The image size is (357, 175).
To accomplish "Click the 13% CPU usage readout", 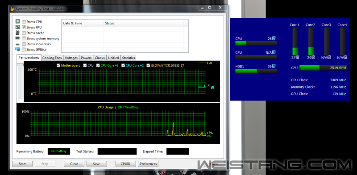I will coord(210,133).
